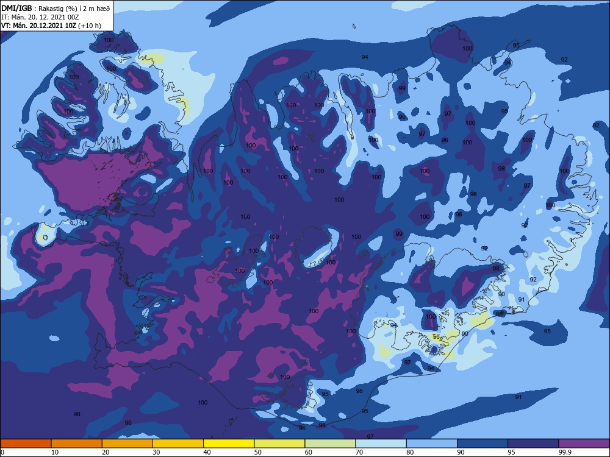
Task: Pick the 20–30 amber legend swatch
Action: (x=127, y=444)
